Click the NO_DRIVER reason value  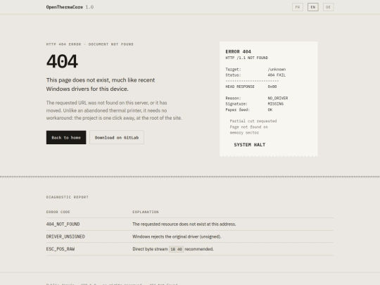278,98
